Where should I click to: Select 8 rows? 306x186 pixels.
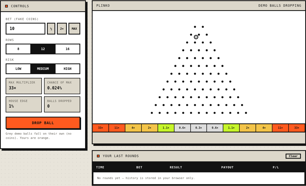click(x=18, y=49)
